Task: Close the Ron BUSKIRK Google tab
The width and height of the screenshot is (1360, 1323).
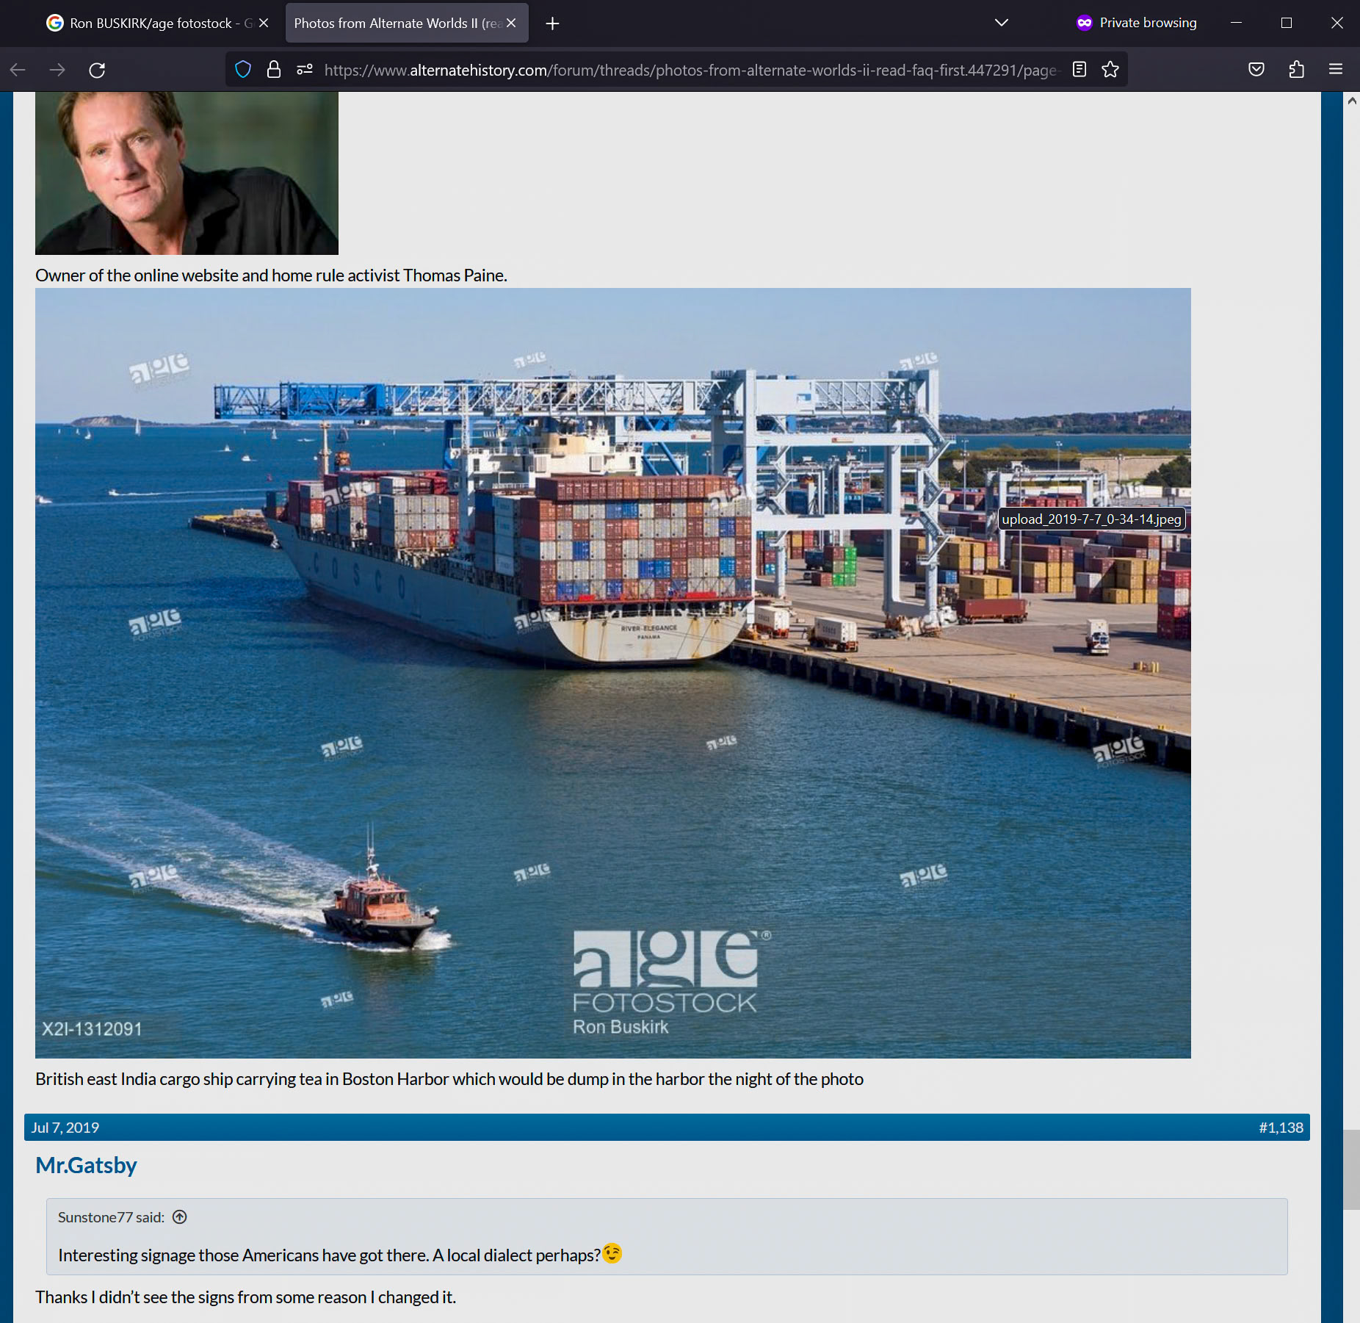Action: [x=264, y=24]
